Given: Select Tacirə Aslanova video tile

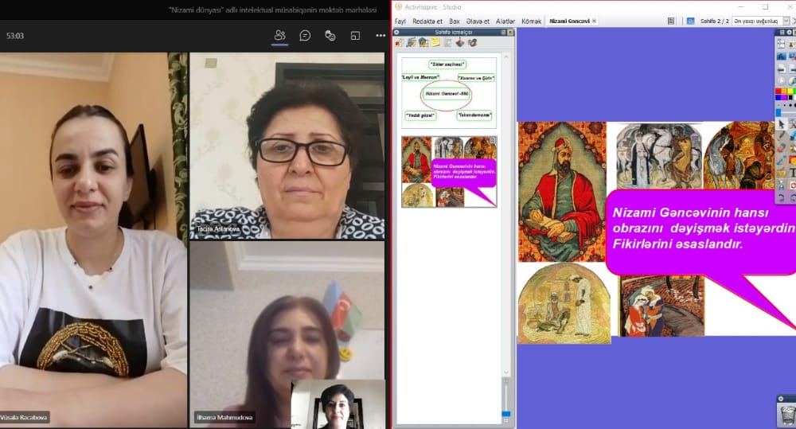Looking at the screenshot, I should (287, 146).
